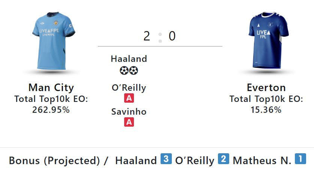
Task: Click Savinho's red assist badge
Action: pos(129,122)
